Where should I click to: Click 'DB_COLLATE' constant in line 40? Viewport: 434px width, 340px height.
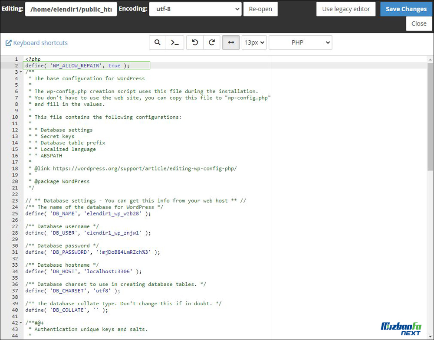(x=68, y=310)
